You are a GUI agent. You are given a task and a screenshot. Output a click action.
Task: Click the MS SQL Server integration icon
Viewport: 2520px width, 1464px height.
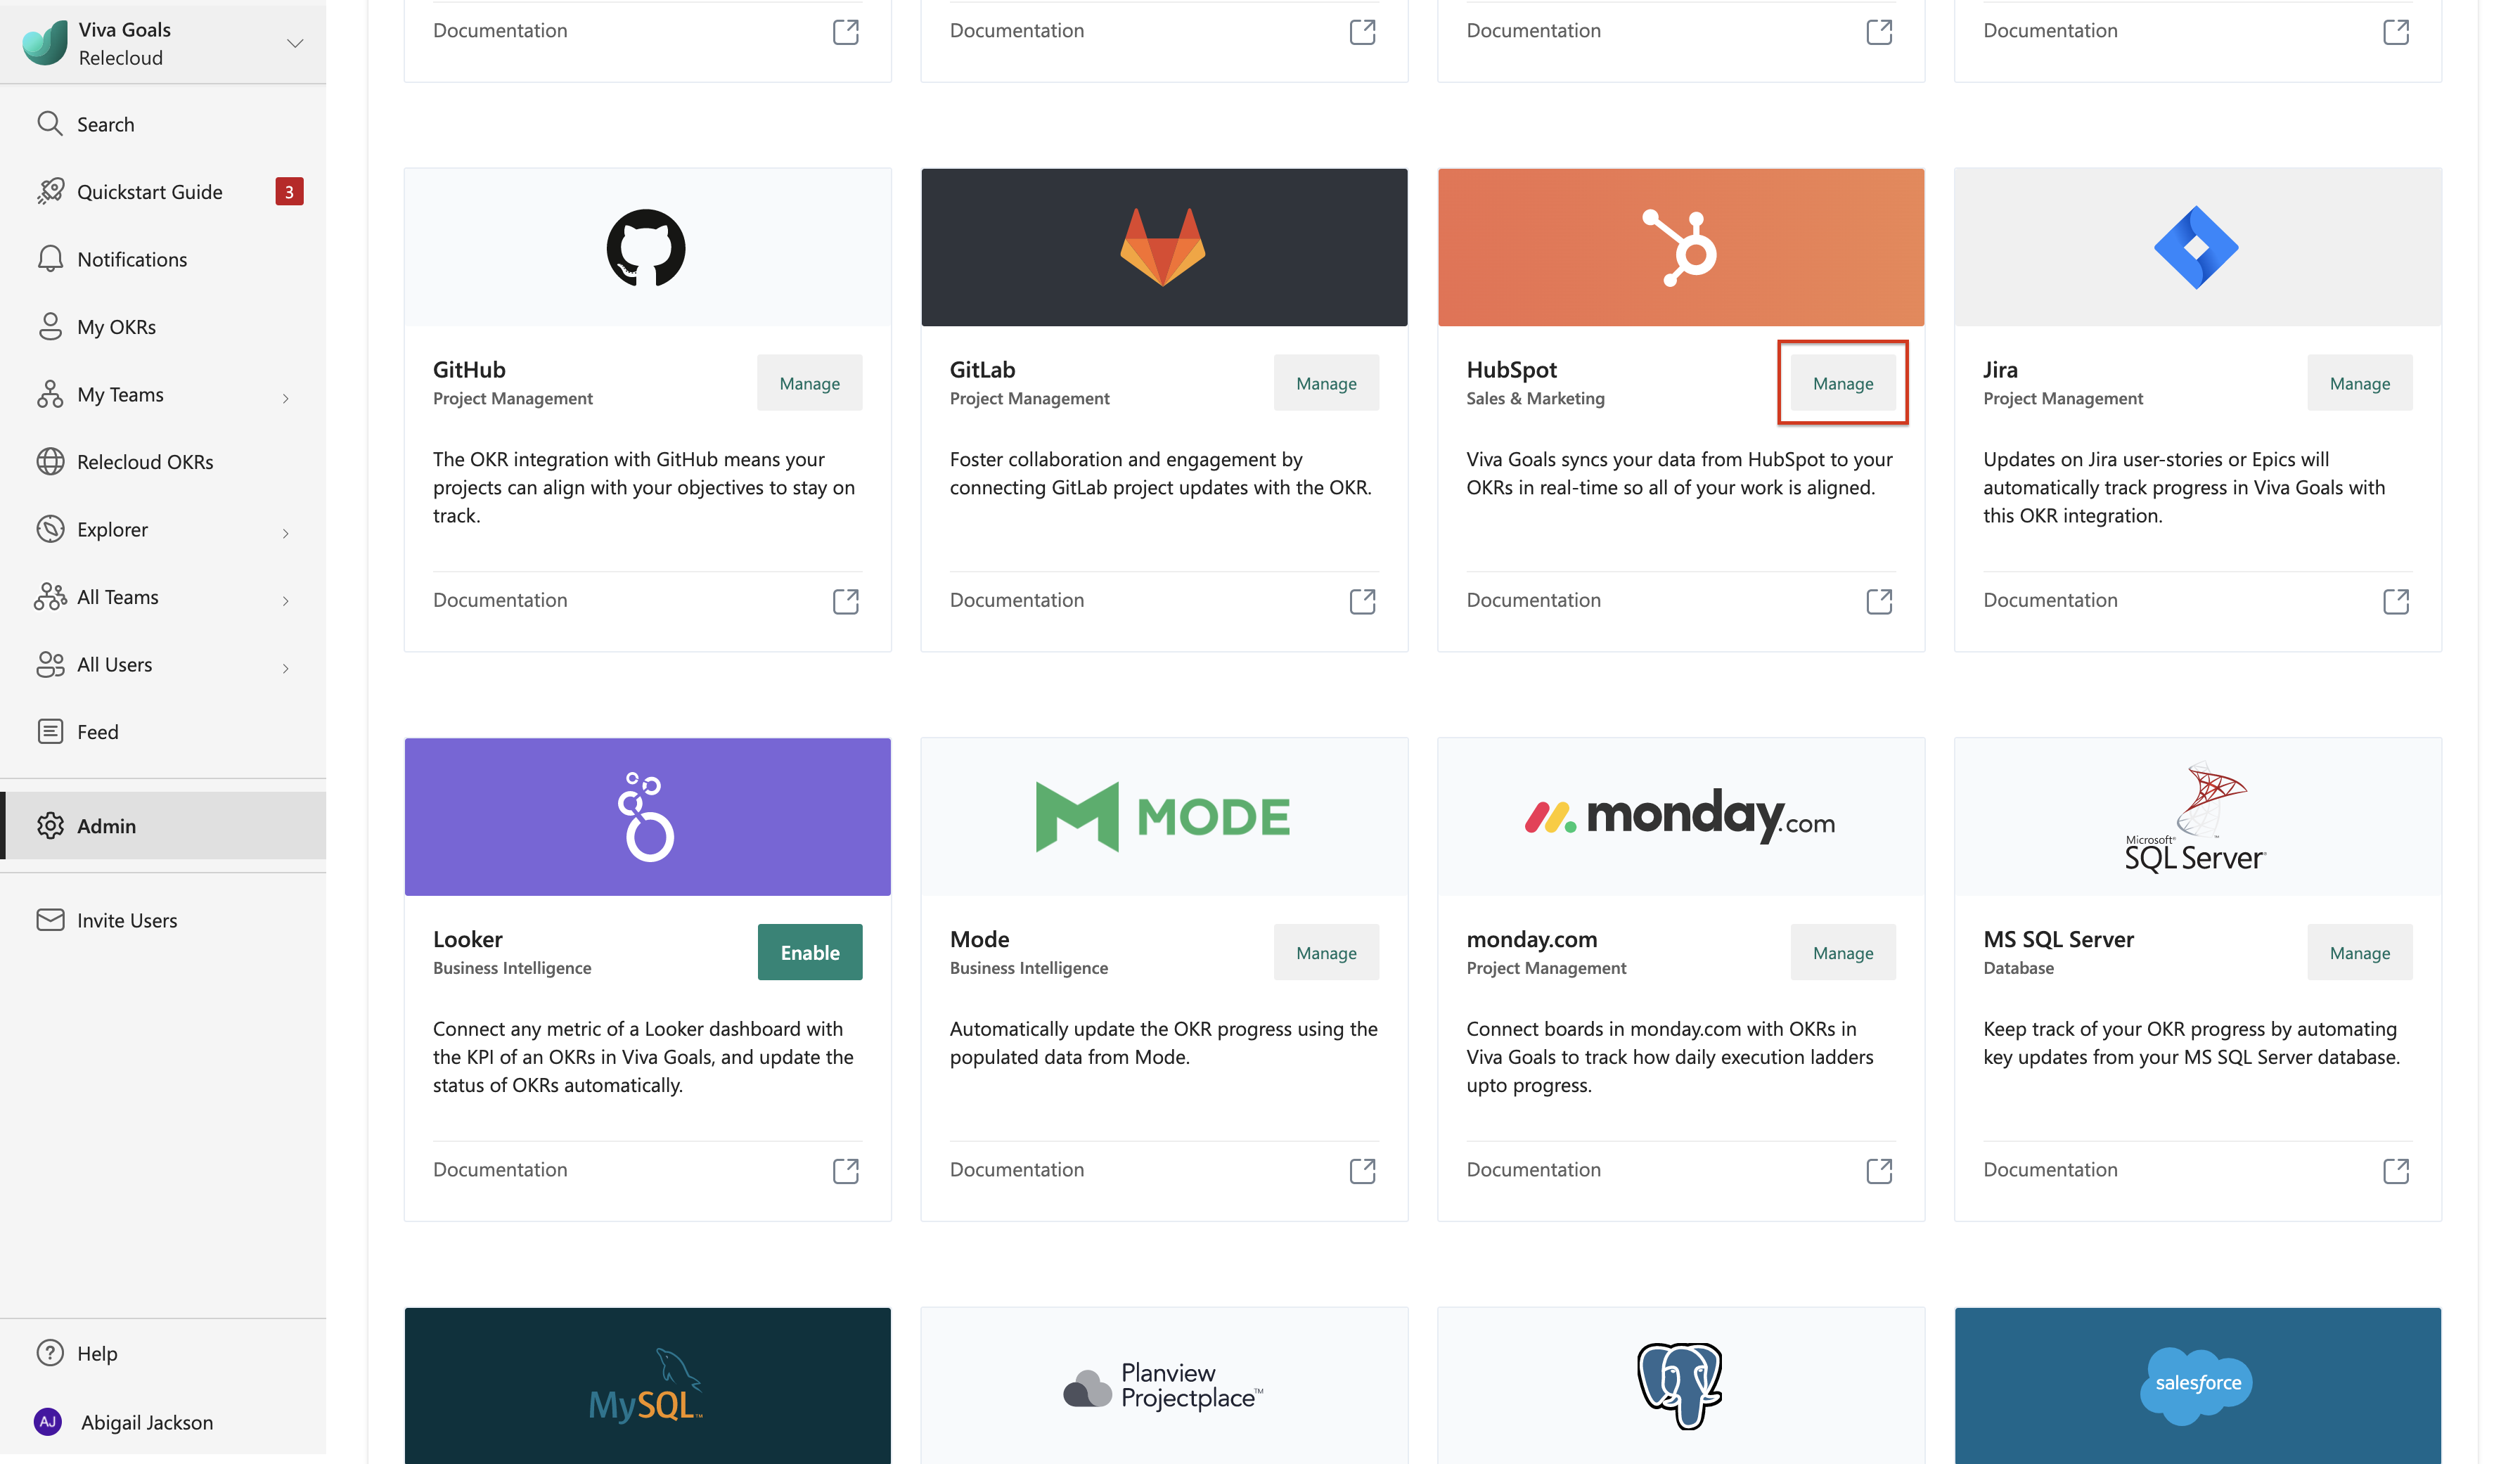pos(2197,816)
